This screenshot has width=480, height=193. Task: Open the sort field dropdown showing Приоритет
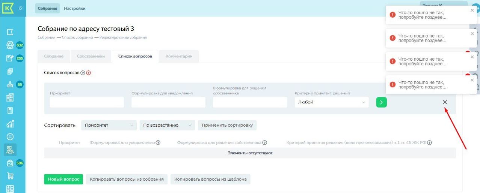(x=109, y=125)
